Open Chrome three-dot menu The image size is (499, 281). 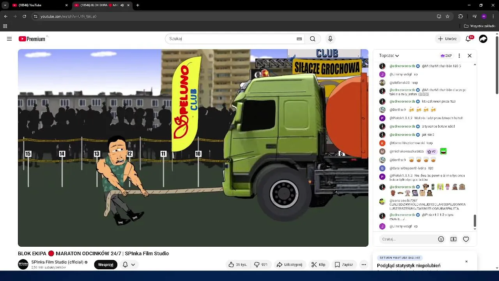(x=493, y=16)
